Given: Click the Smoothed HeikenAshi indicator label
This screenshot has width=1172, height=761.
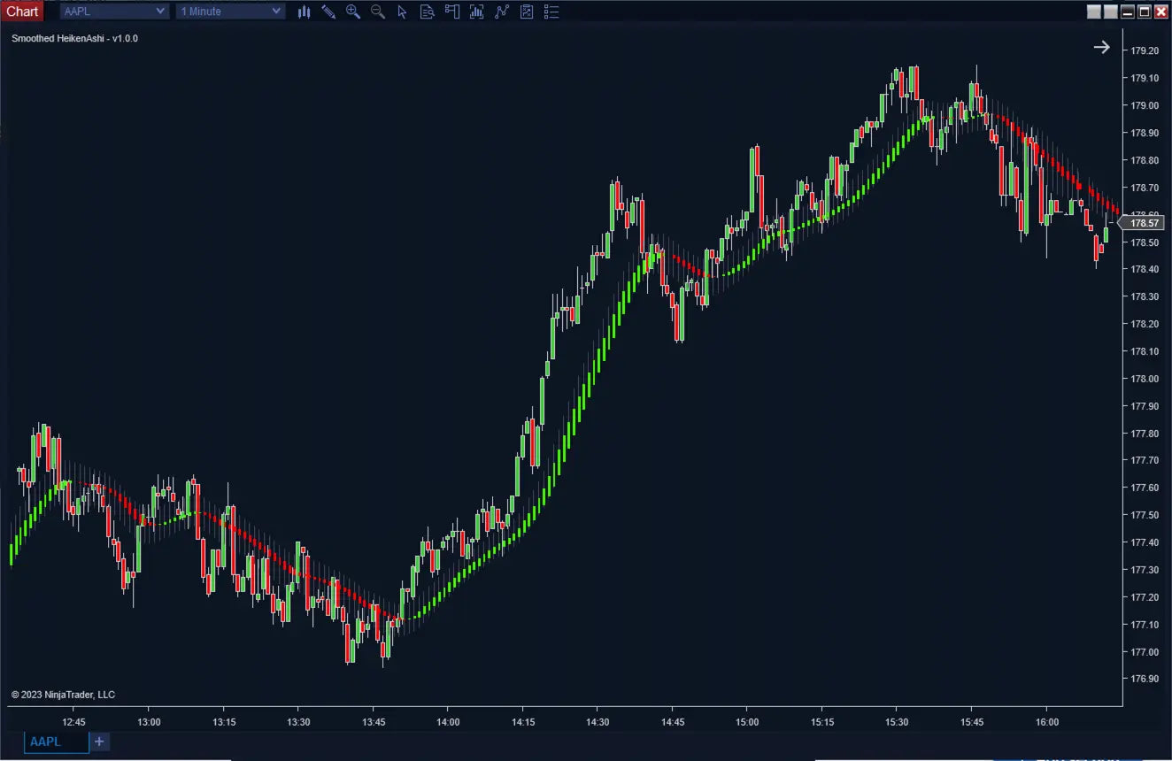Looking at the screenshot, I should coord(74,39).
